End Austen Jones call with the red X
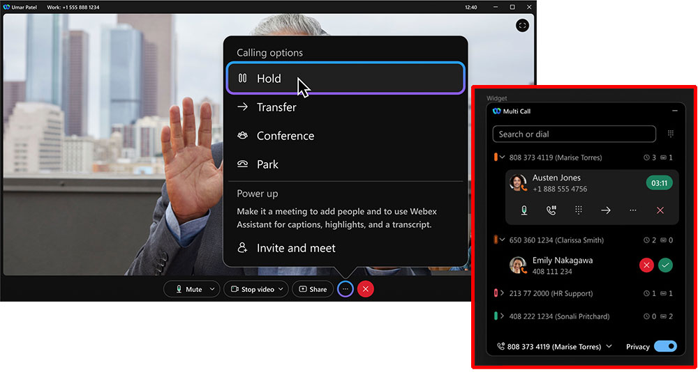698x372 pixels. tap(660, 210)
